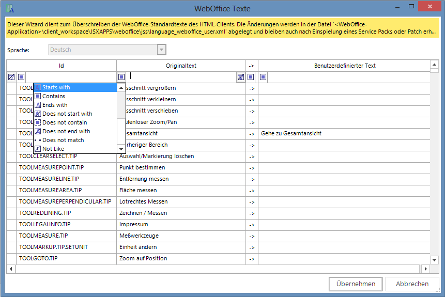Choose 'Does not contain' operator
The height and width of the screenshot is (297, 445).
(65, 122)
